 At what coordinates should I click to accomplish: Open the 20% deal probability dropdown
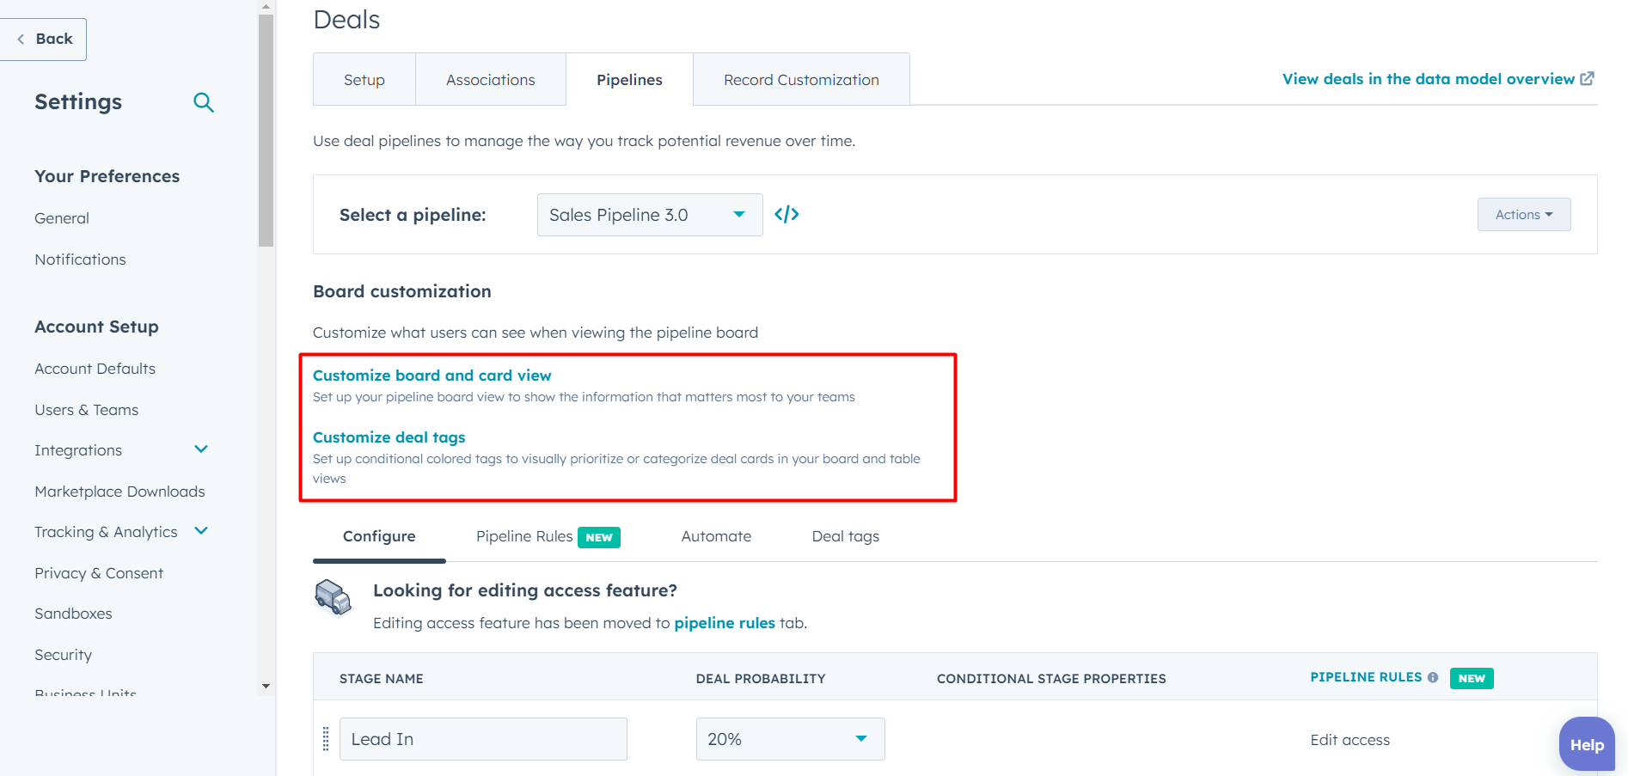789,738
